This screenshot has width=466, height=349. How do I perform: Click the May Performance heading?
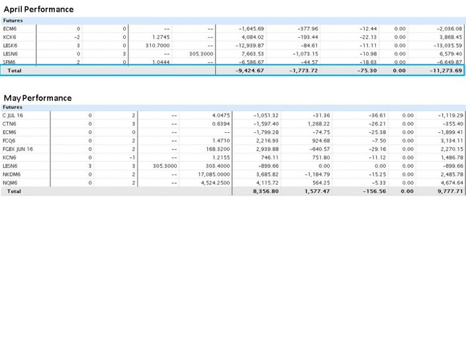click(x=37, y=98)
